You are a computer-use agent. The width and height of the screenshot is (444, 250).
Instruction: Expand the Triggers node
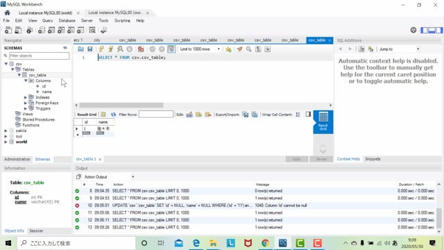click(26, 108)
